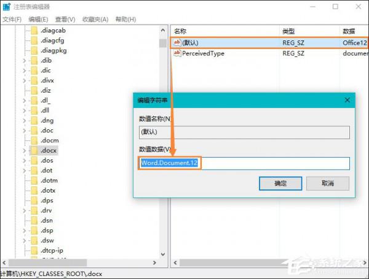This screenshot has height=279, width=369.
Task: Expand the .dll tree node
Action: [x=24, y=110]
